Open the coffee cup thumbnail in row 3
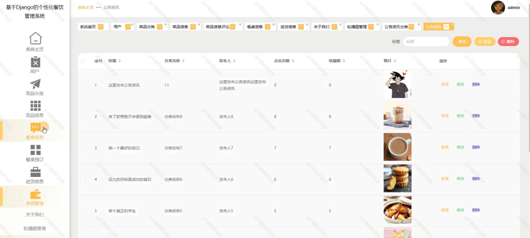 tap(397, 147)
